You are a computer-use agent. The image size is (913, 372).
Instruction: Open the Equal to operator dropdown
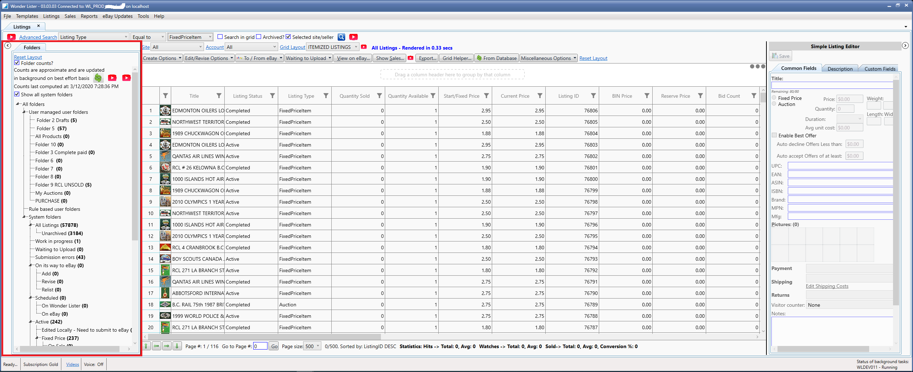pyautogui.click(x=148, y=37)
